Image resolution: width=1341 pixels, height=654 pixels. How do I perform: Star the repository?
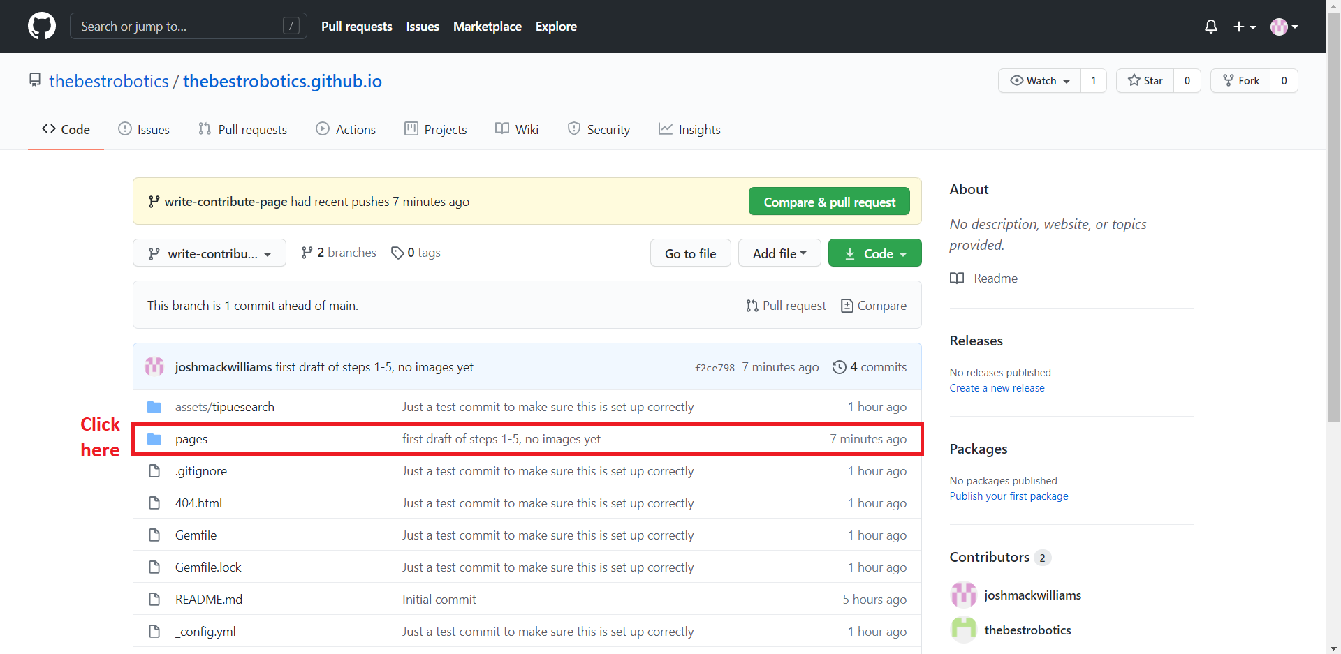tap(1145, 81)
